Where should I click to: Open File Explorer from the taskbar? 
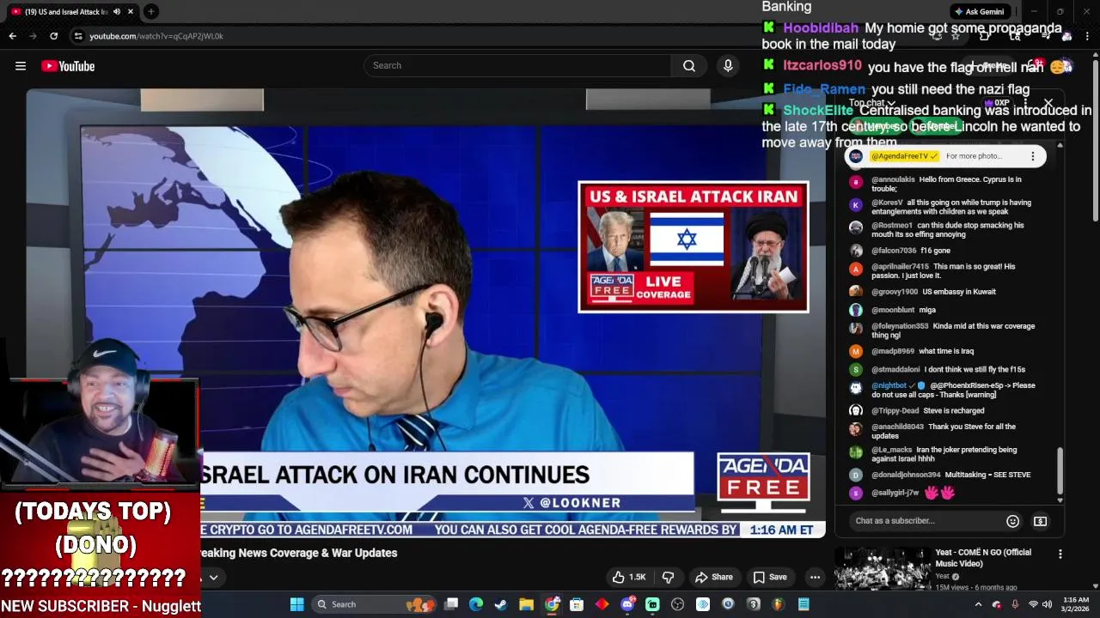526,604
